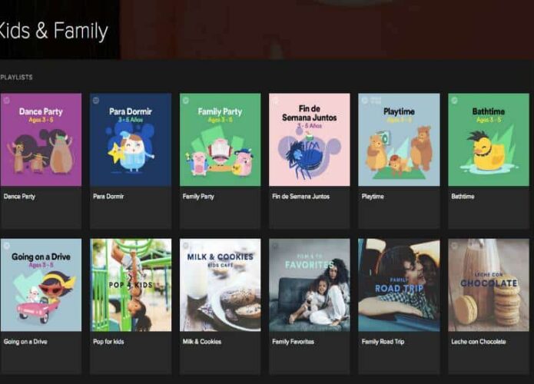This screenshot has height=384, width=534.
Task: Click the 'Family Road Trip' title link
Action: [383, 342]
